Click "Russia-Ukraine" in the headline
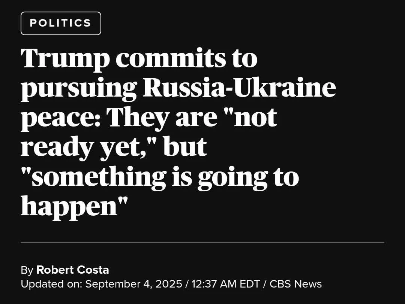The width and height of the screenshot is (405, 304). (239, 88)
